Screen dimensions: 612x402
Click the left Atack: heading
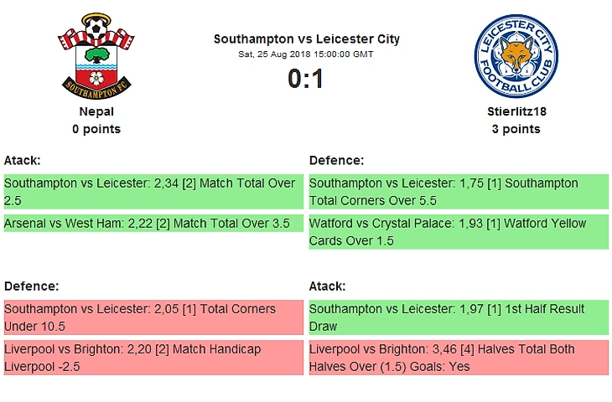[23, 160]
